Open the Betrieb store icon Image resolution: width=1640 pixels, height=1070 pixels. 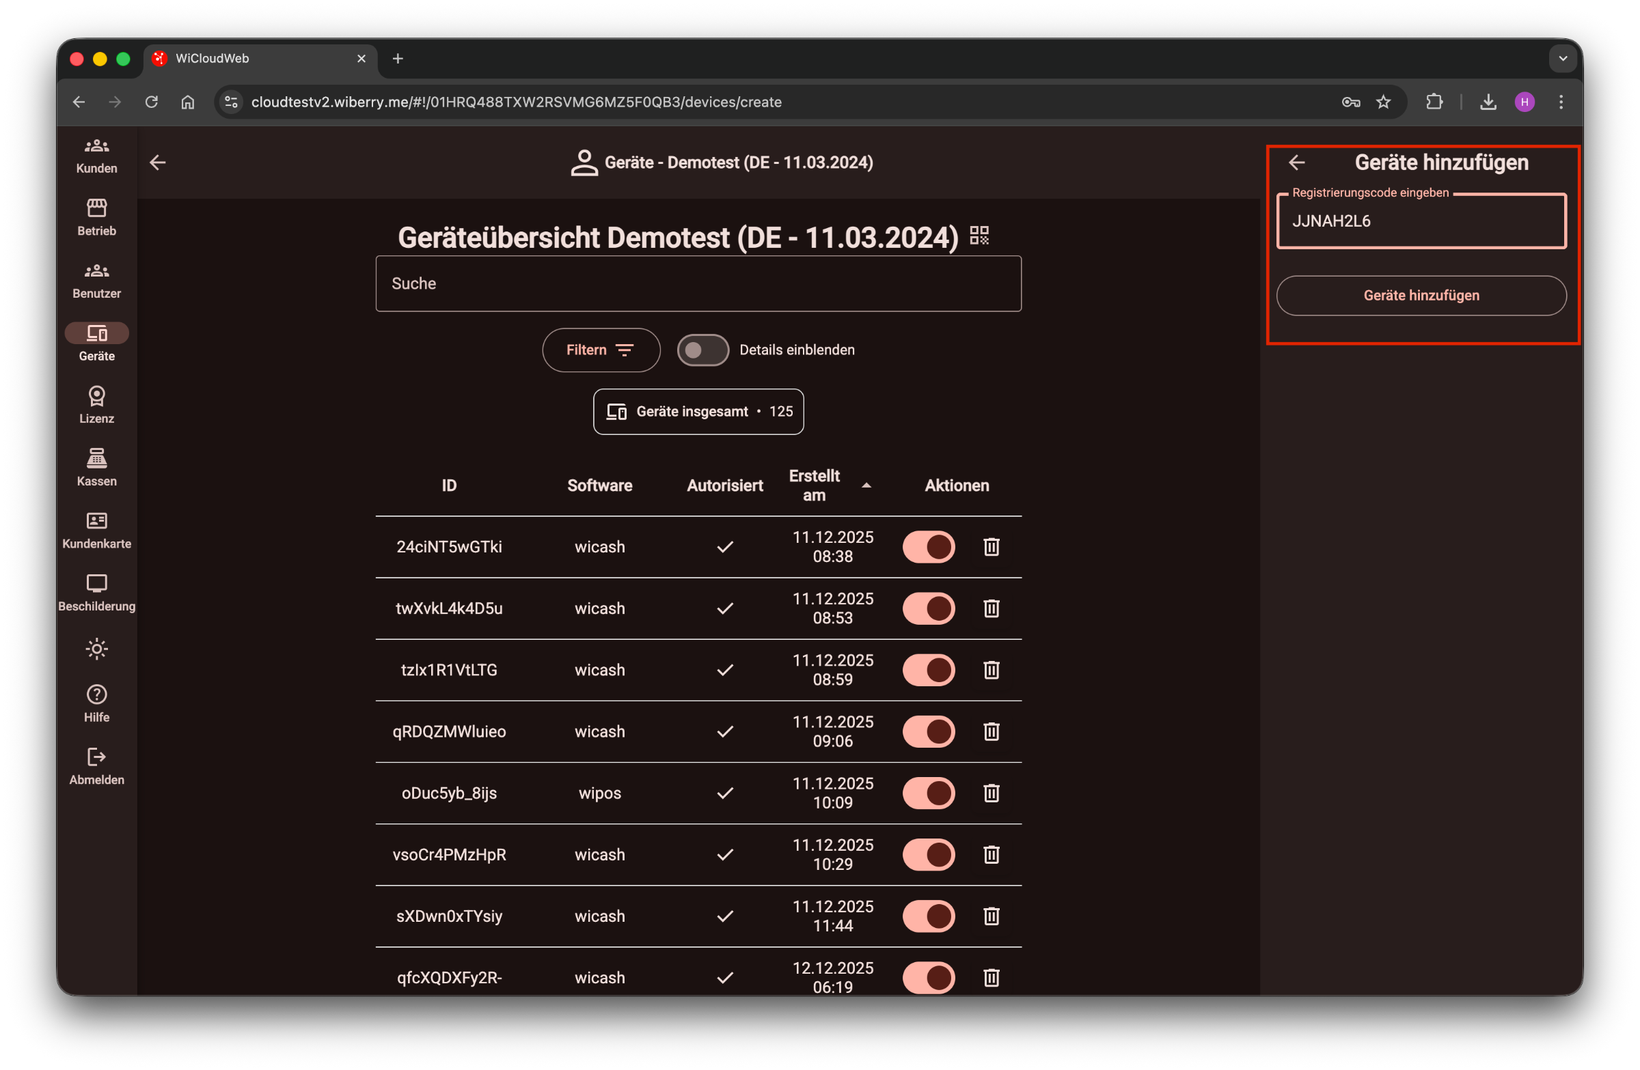96,208
